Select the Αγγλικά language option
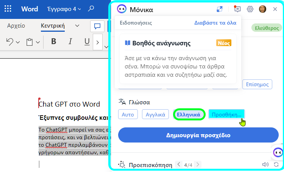Screen dimensions: 284x172 coord(155,115)
